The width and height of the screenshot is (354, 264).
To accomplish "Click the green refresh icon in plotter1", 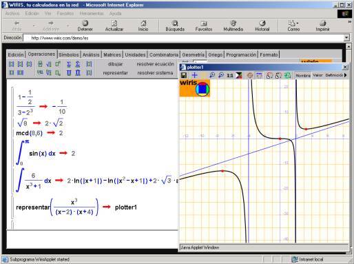I will 287,75.
